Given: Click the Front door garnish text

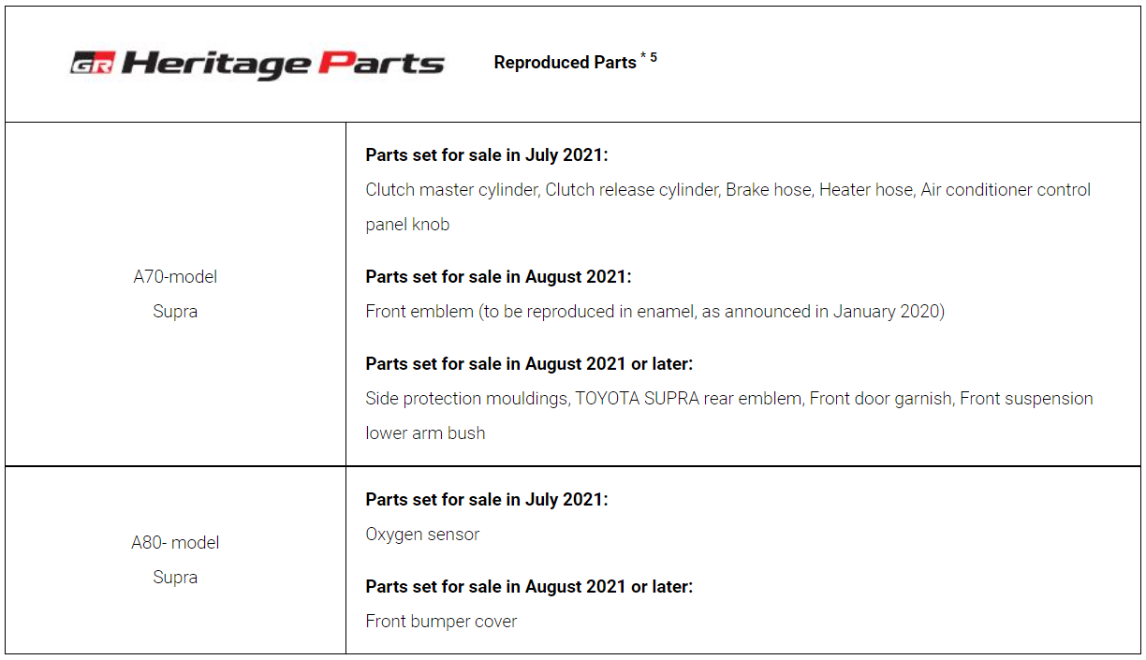Looking at the screenshot, I should (879, 399).
